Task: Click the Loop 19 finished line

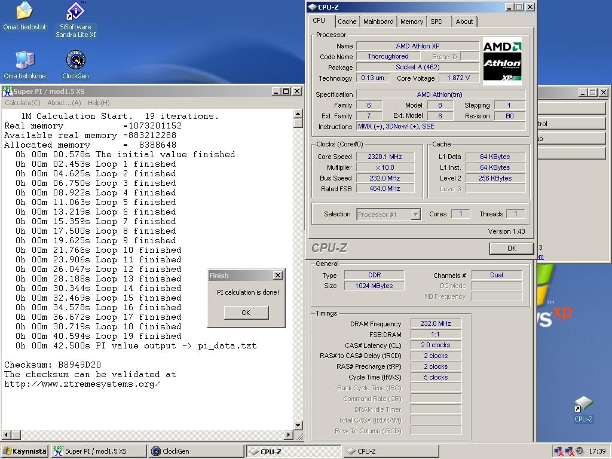Action: click(99, 336)
